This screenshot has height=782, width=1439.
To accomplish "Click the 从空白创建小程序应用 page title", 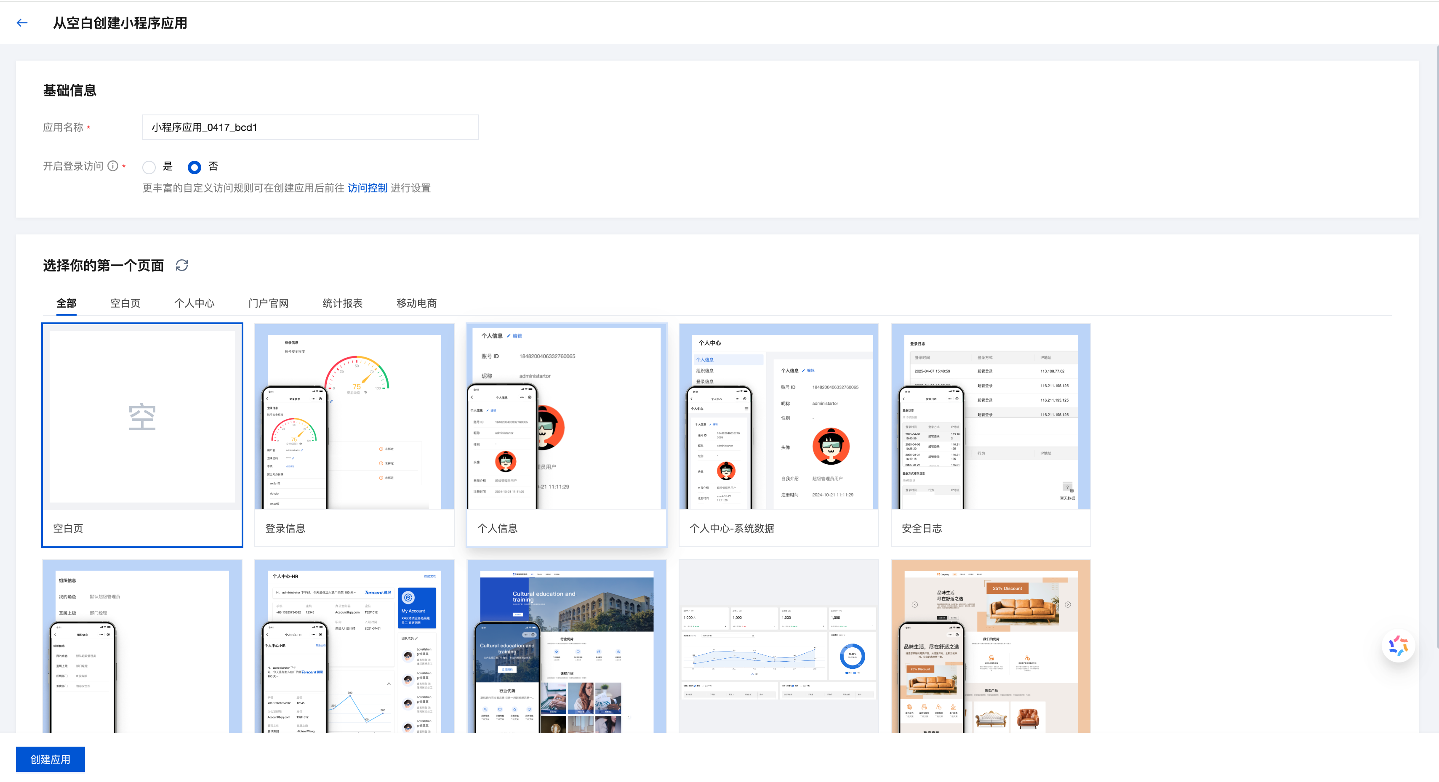I will (x=120, y=23).
